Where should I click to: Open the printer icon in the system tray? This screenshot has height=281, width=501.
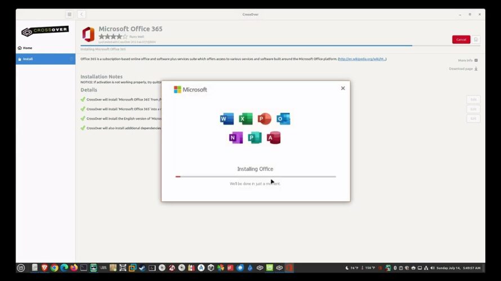[413, 268]
